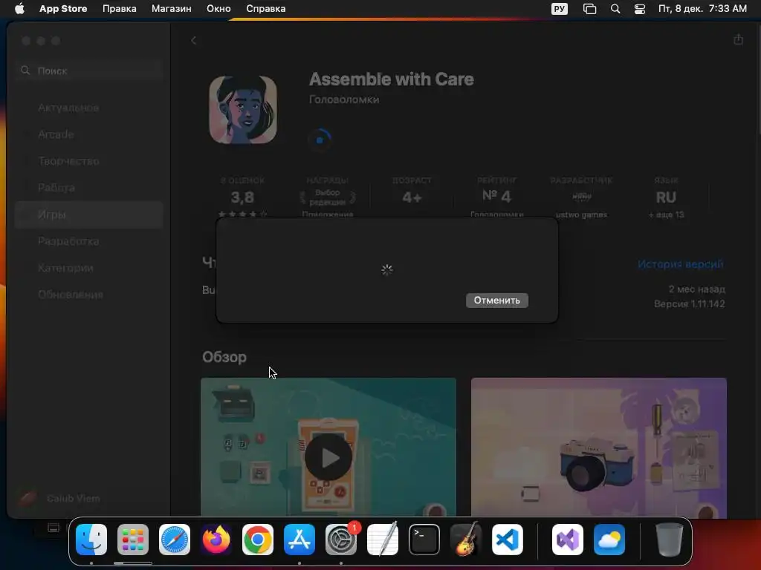This screenshot has width=761, height=570.
Task: Open GarageBand from the Dock
Action: pyautogui.click(x=466, y=540)
